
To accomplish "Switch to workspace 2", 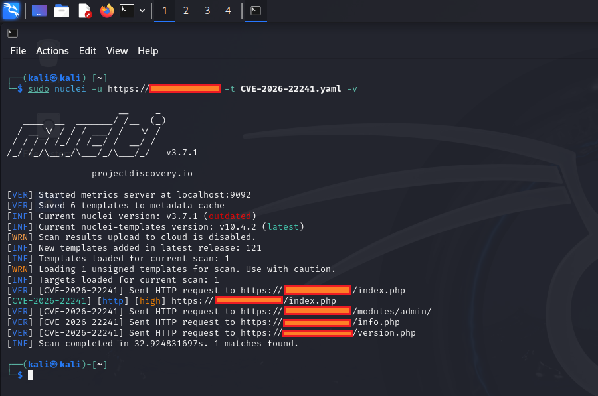I will click(x=185, y=11).
